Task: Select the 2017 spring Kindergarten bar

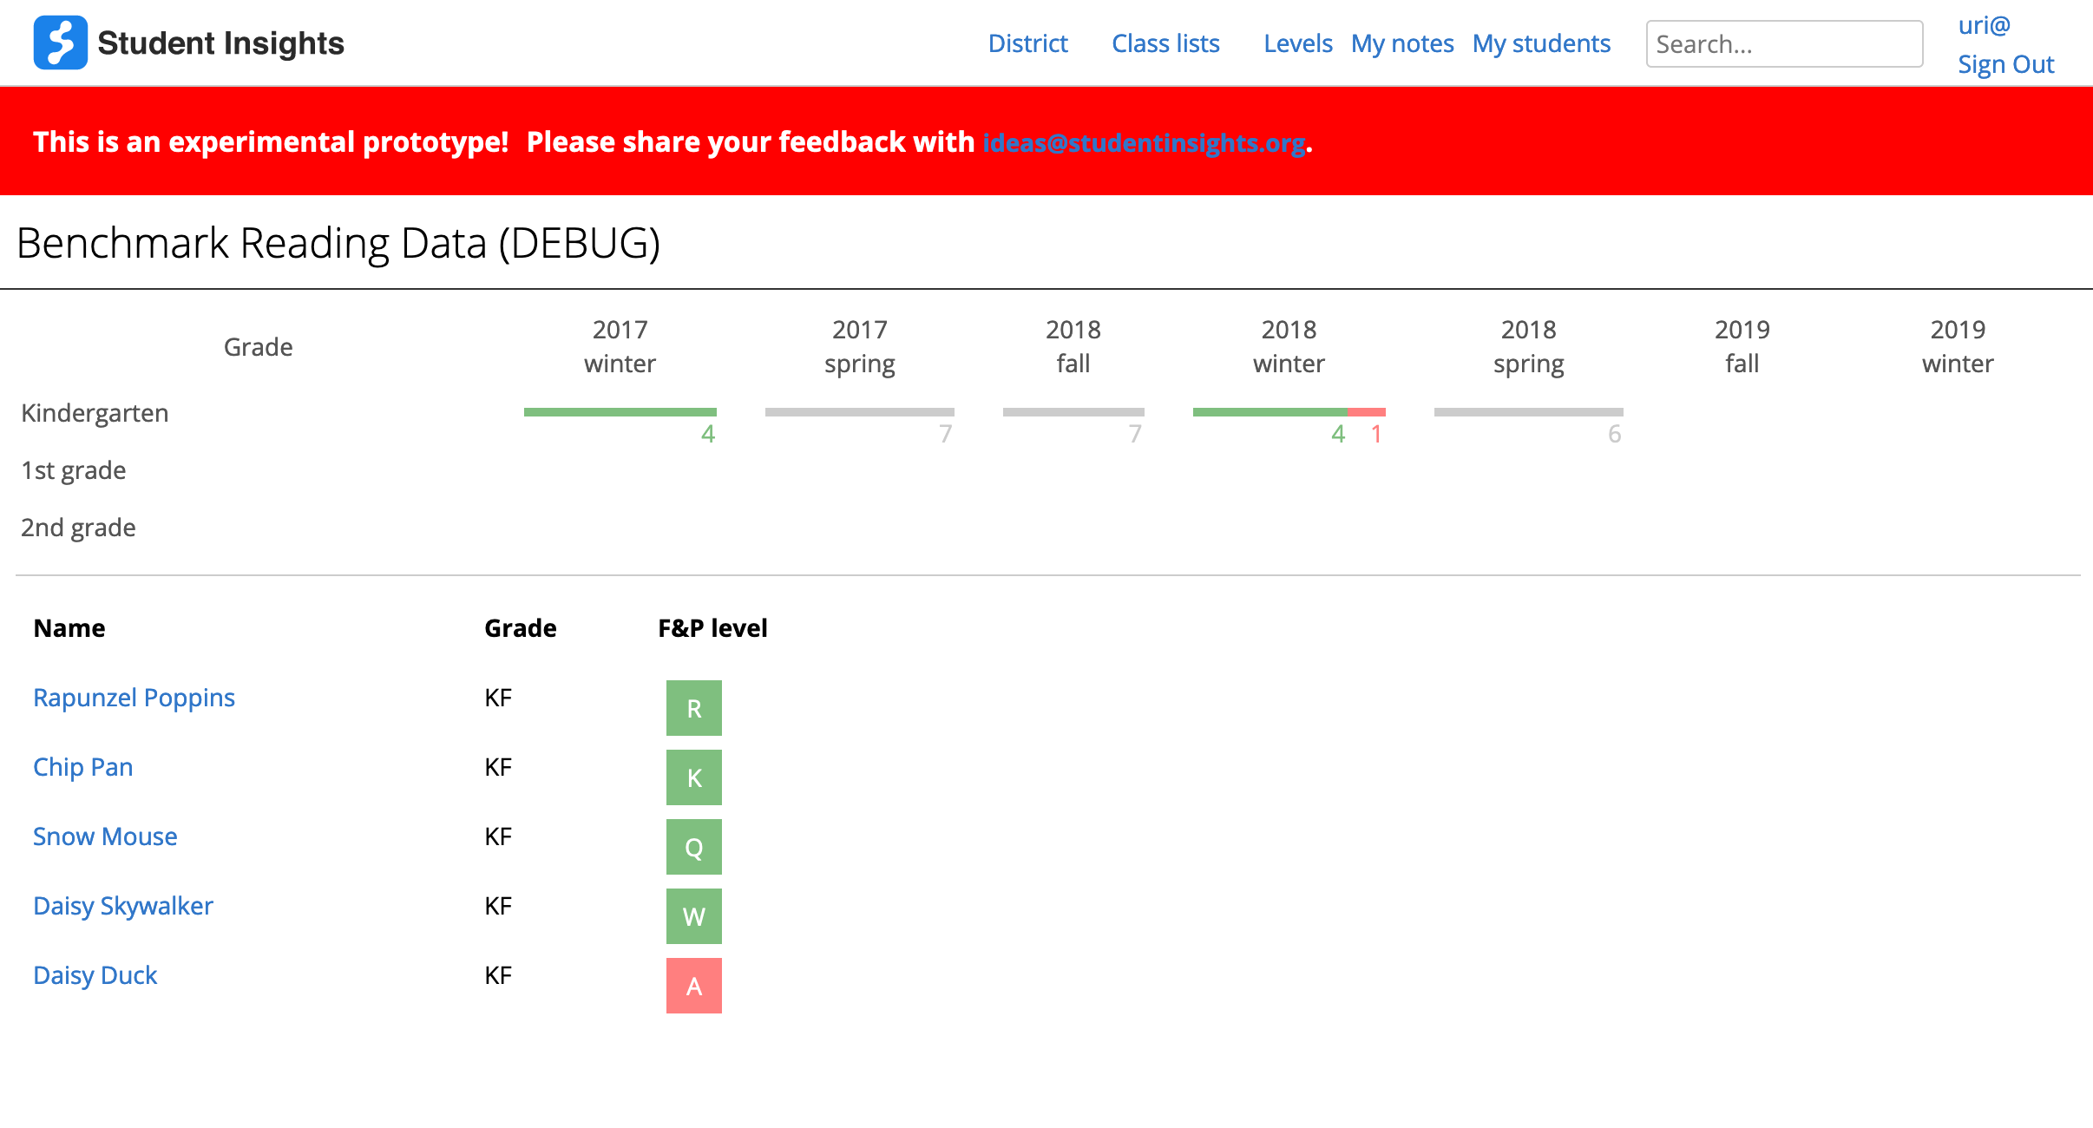Action: pos(860,412)
